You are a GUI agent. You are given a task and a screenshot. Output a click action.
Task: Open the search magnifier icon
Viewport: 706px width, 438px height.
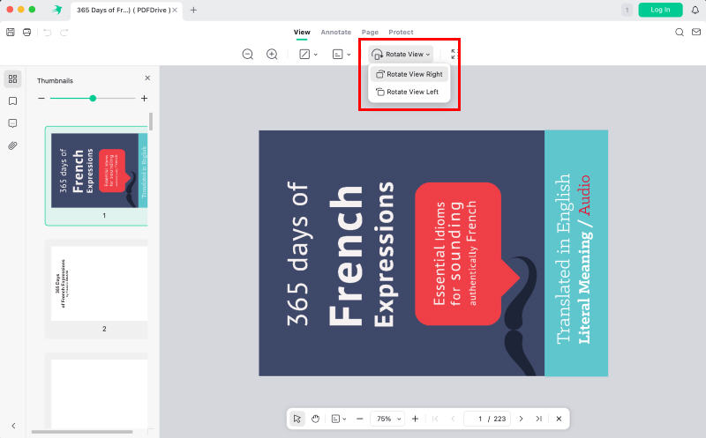coord(680,32)
